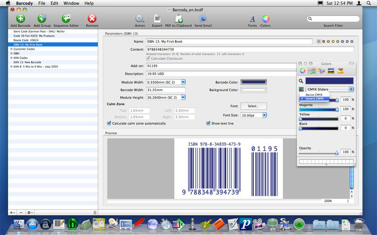Toggle Show text line checkbox

click(208, 123)
